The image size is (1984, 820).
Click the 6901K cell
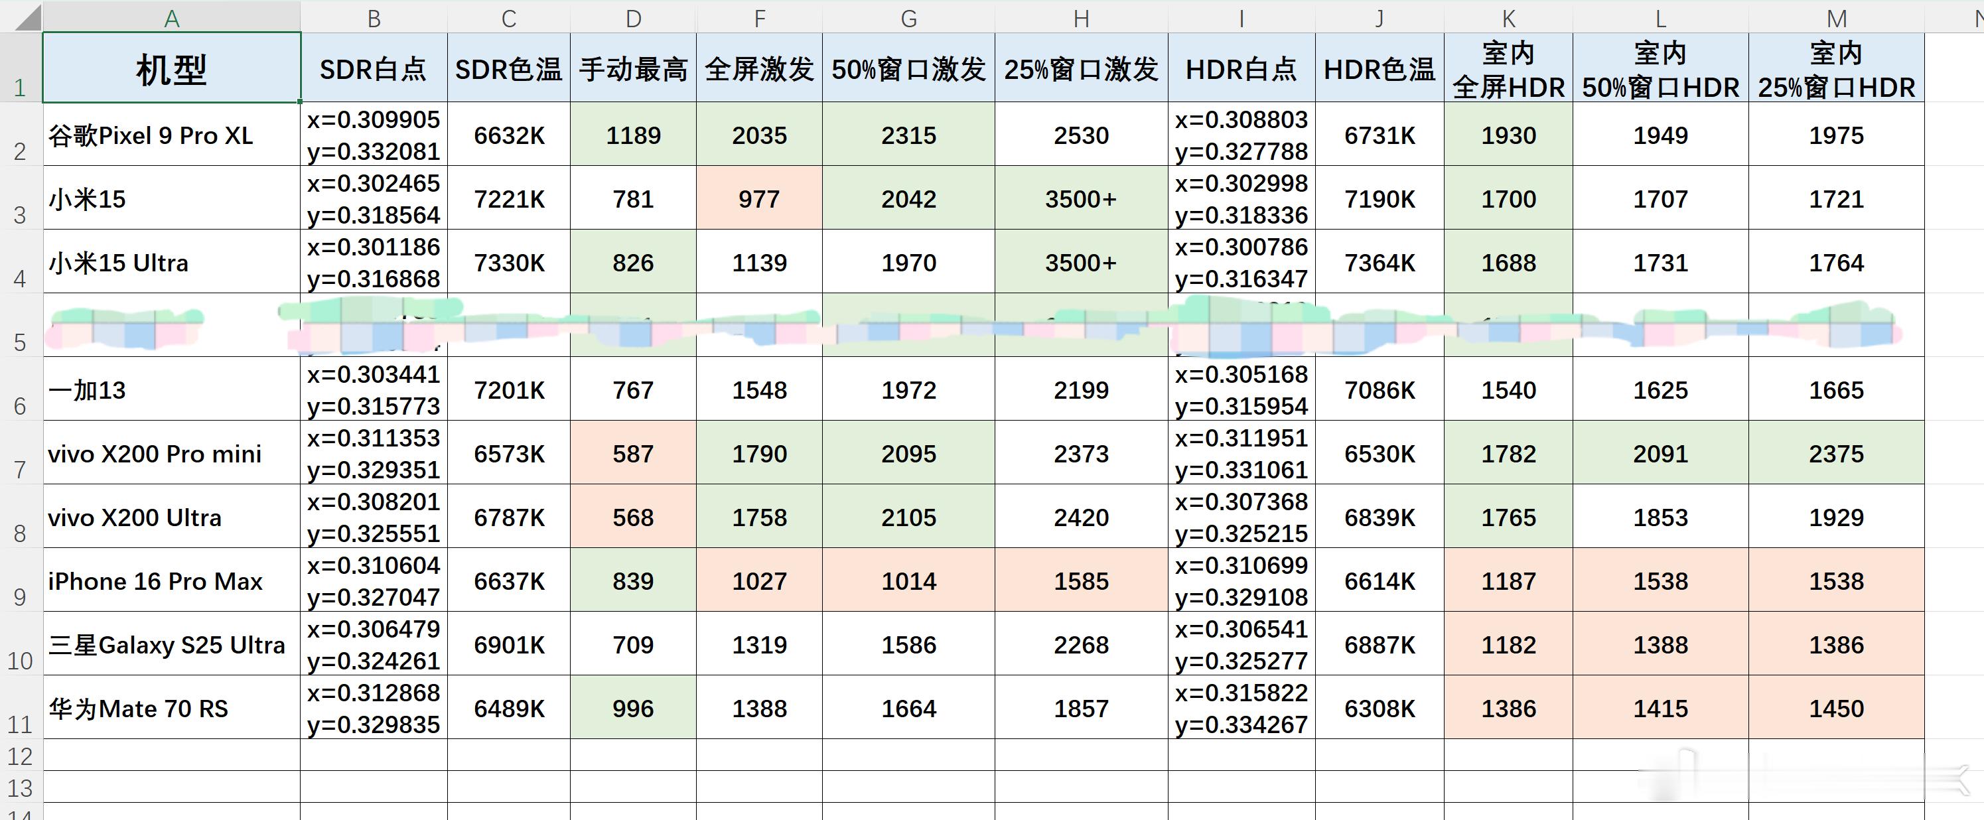(x=509, y=644)
